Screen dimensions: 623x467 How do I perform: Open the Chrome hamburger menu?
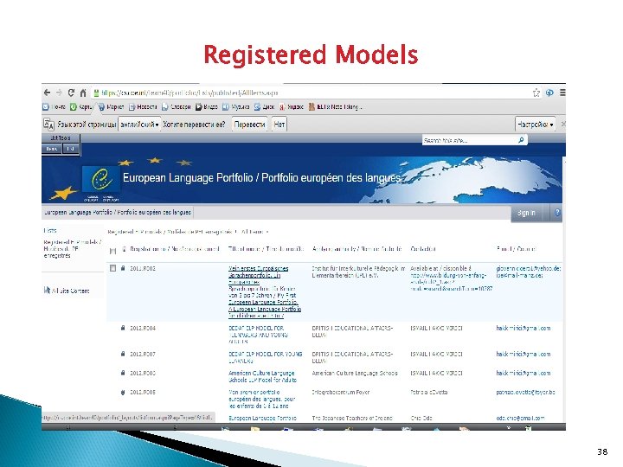562,93
